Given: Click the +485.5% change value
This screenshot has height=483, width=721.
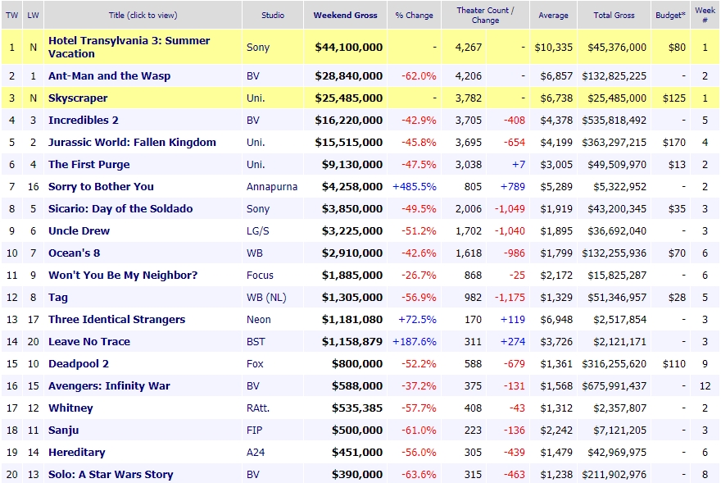Looking at the screenshot, I should [x=415, y=186].
